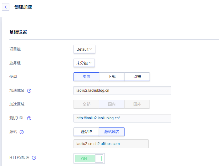The height and width of the screenshot is (166, 219).
Task: Click the 加速区域 label
Action: [x=17, y=104]
